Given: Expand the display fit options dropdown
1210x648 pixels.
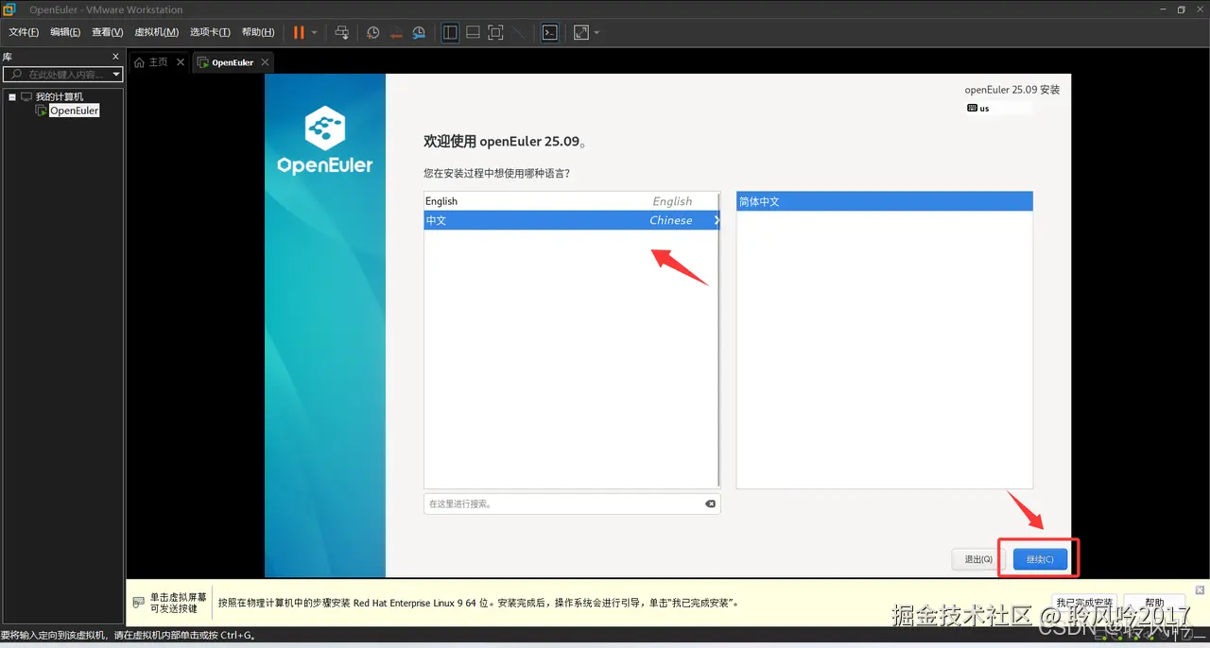Looking at the screenshot, I should point(598,32).
